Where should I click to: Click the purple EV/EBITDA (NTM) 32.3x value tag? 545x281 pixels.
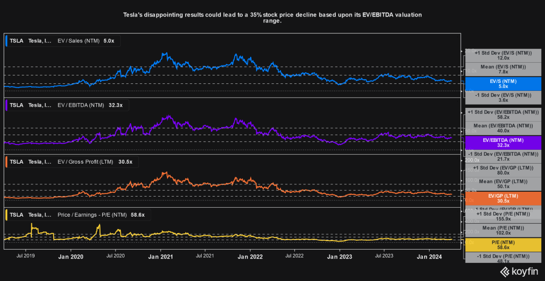coord(503,143)
